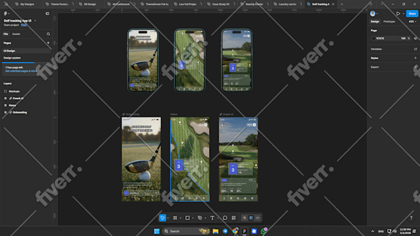
Task: Toggle page background color visibility
Action: click(416, 38)
